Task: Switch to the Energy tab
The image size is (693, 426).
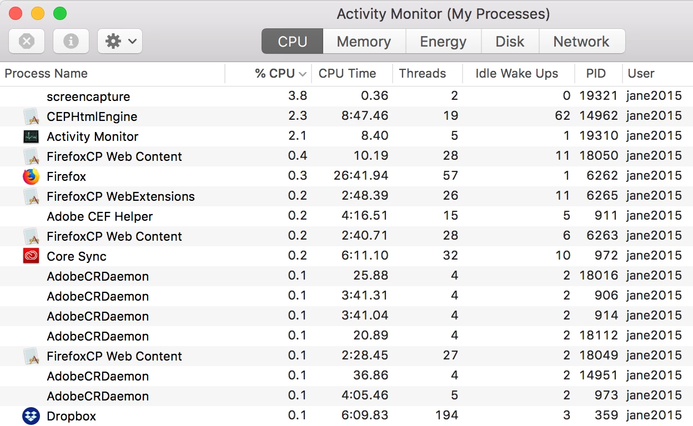Action: click(443, 42)
